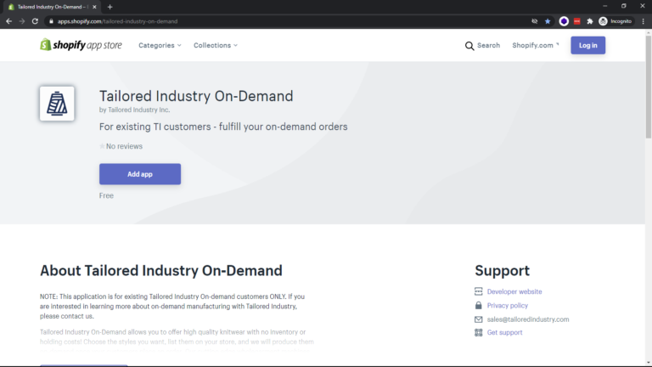This screenshot has height=367, width=652.
Task: Click the red extension icon in toolbar
Action: pyautogui.click(x=577, y=20)
